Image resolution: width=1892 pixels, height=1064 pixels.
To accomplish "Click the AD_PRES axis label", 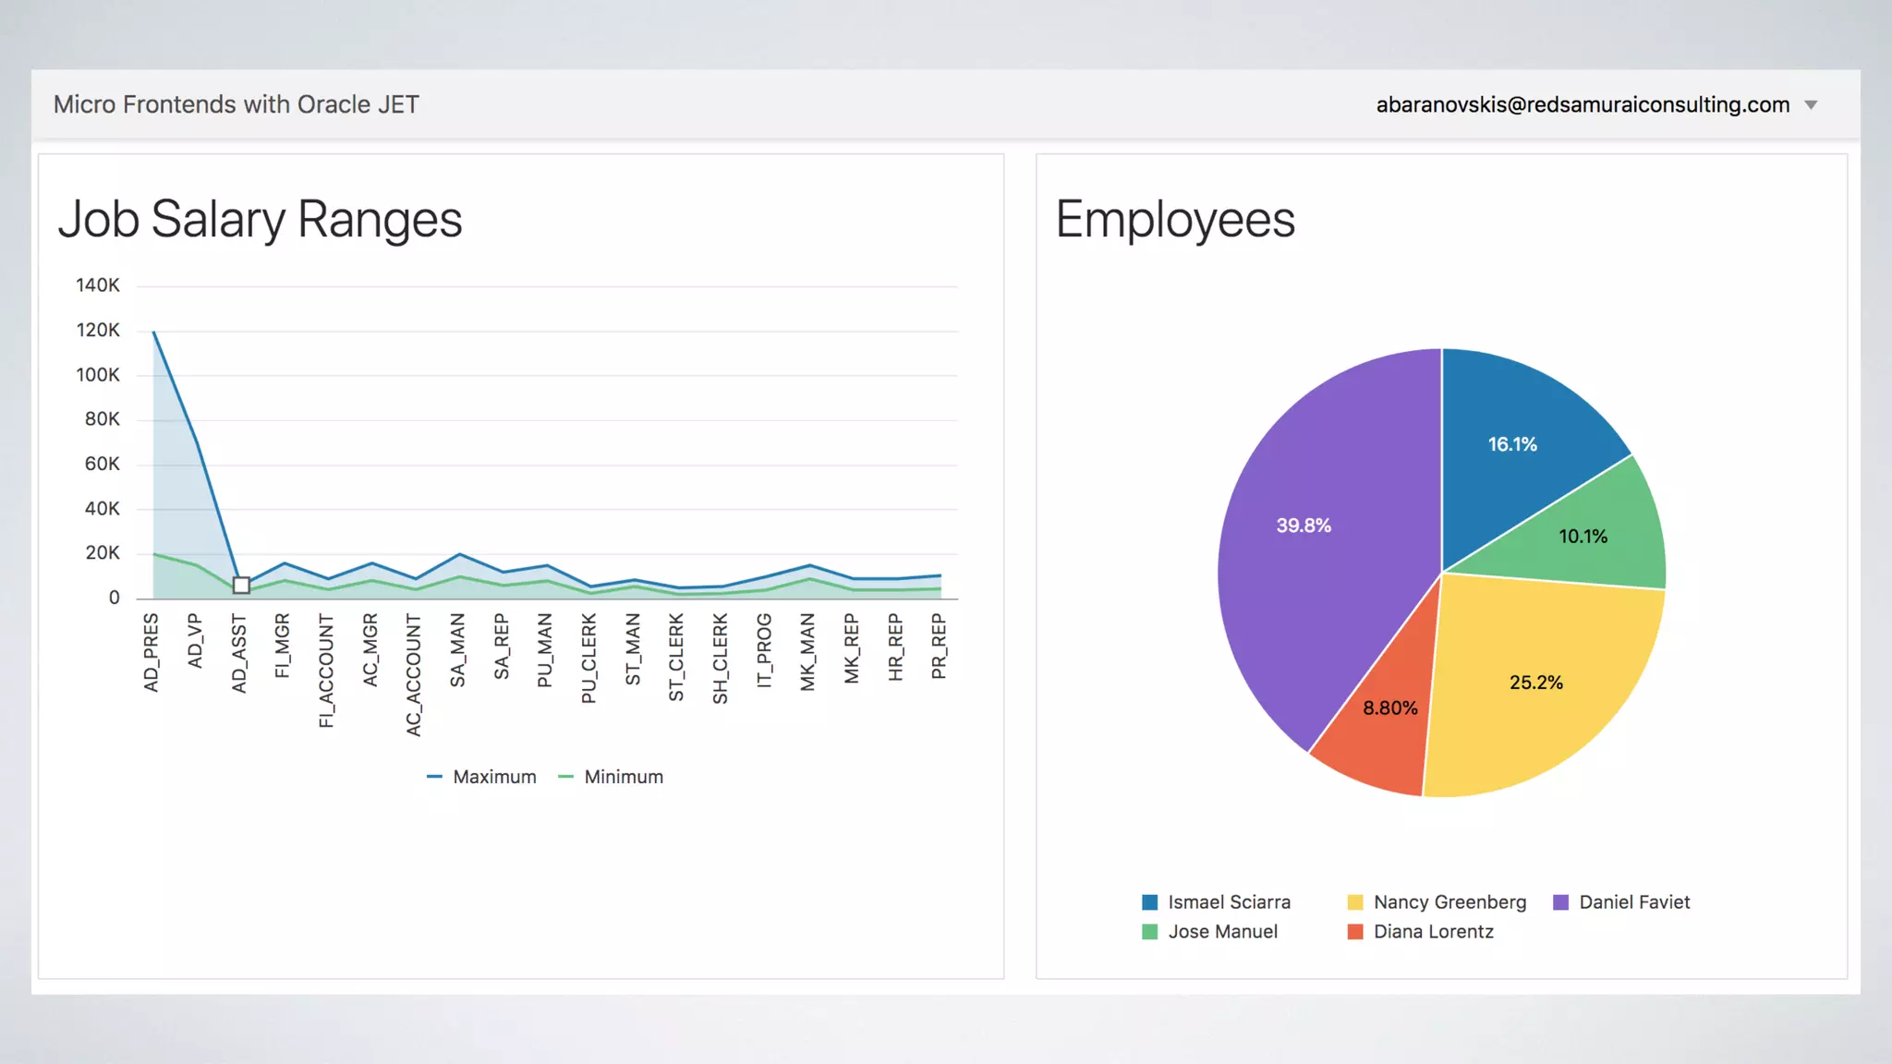I will (152, 652).
